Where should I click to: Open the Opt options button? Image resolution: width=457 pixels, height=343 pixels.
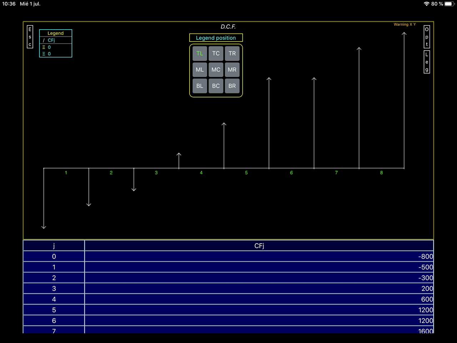tap(427, 36)
